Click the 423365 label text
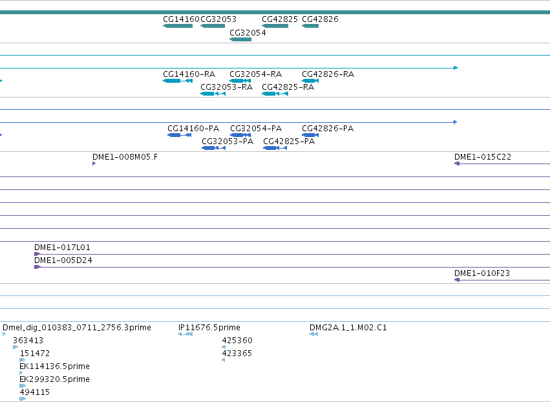This screenshot has height=402, width=550. [237, 354]
